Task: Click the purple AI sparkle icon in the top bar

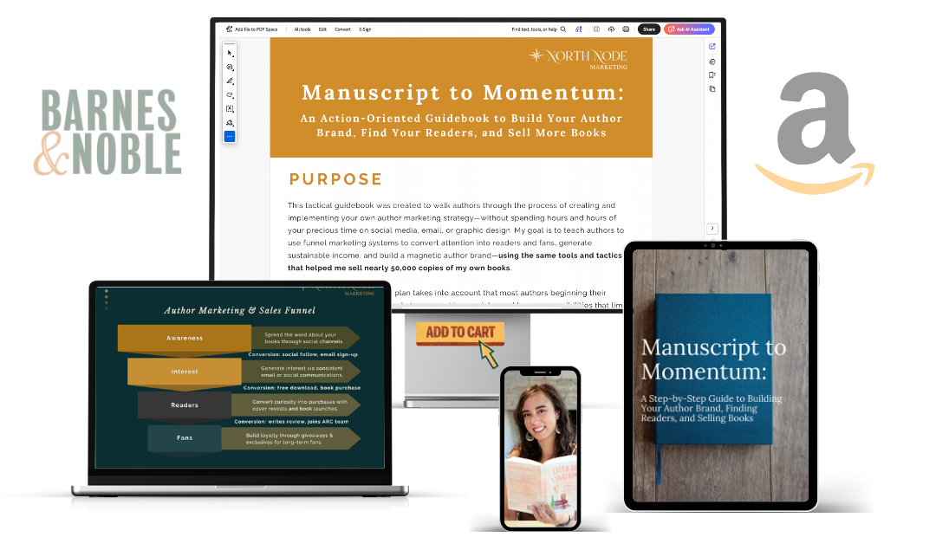Action: click(x=578, y=29)
